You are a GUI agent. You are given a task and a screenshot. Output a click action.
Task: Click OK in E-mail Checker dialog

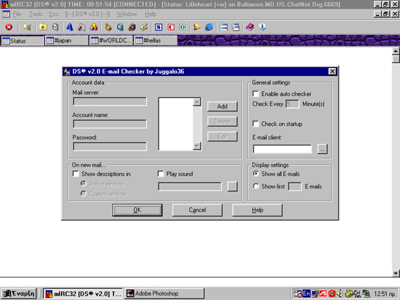tap(137, 210)
